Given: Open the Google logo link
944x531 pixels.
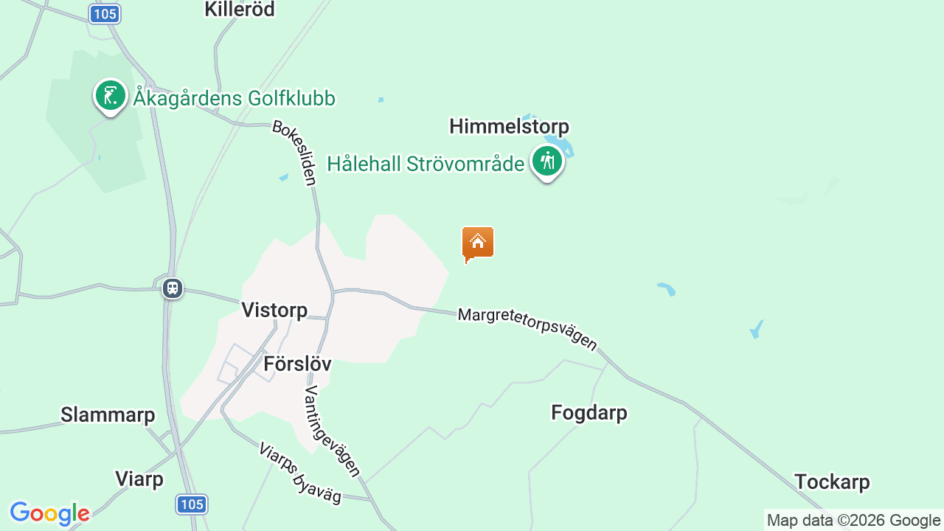Looking at the screenshot, I should click(x=49, y=513).
